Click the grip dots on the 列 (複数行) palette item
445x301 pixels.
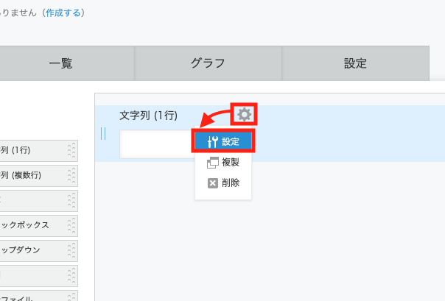click(x=71, y=175)
